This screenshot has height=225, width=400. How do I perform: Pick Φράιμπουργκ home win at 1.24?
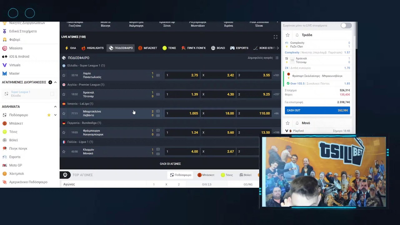click(x=182, y=132)
